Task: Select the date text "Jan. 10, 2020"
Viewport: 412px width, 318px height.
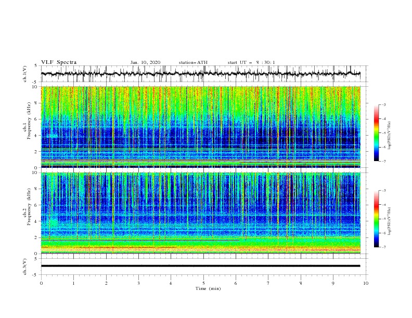Action: coord(145,62)
